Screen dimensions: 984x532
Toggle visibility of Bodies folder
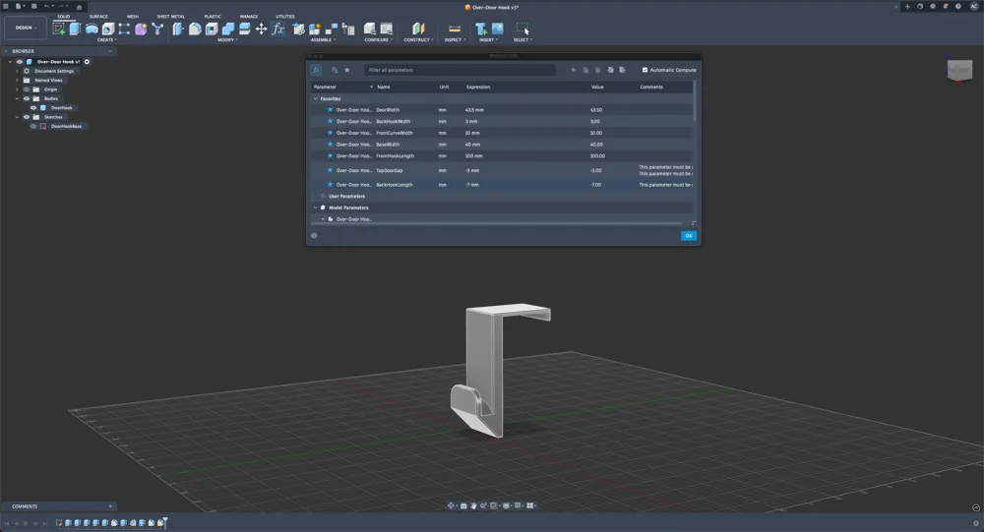coord(27,98)
